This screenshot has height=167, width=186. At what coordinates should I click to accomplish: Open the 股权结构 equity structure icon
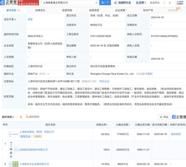click(27, 117)
